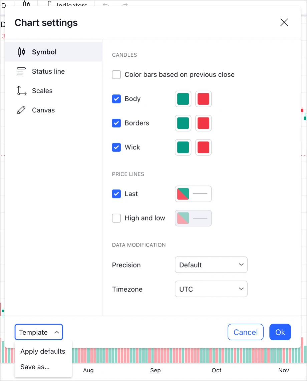The image size is (307, 381).
Task: Open the green Body color swatch
Action: coord(183,99)
